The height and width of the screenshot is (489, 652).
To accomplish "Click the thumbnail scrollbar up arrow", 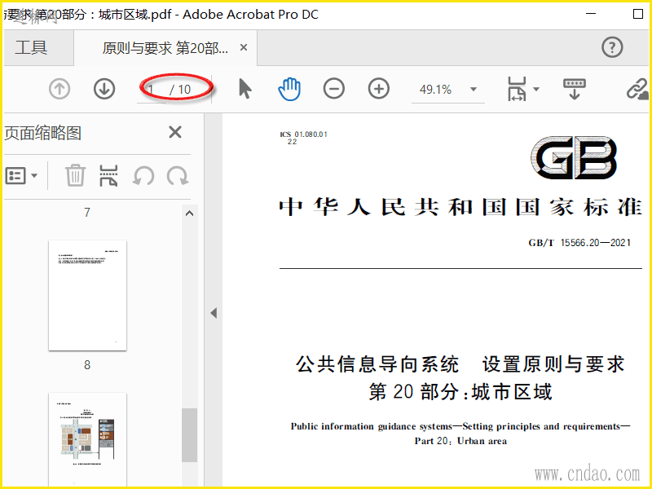I will tap(189, 214).
